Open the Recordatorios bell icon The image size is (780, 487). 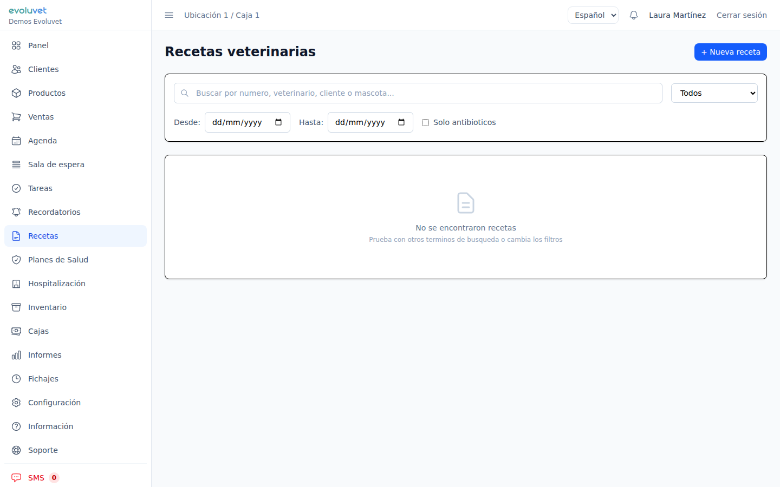[15, 212]
